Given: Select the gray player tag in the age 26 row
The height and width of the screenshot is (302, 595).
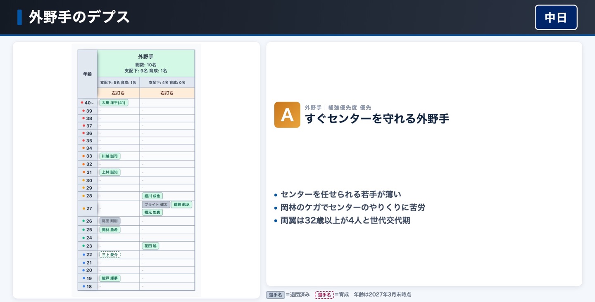Looking at the screenshot, I should tap(110, 221).
